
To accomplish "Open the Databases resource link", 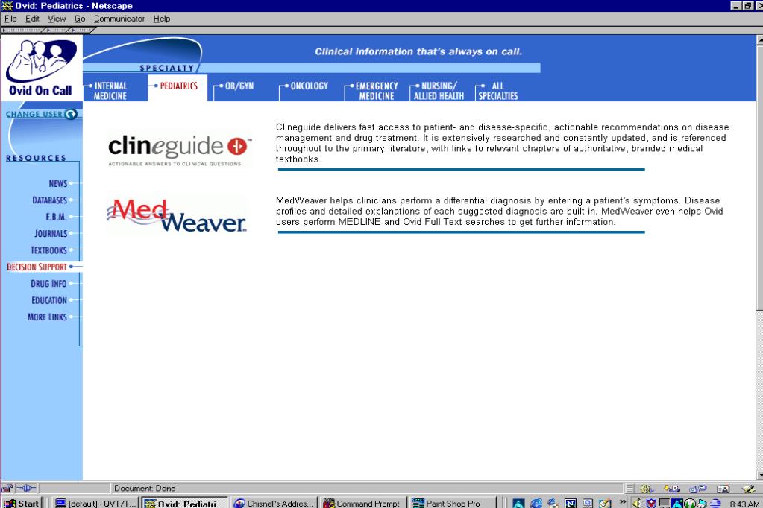I will (50, 200).
